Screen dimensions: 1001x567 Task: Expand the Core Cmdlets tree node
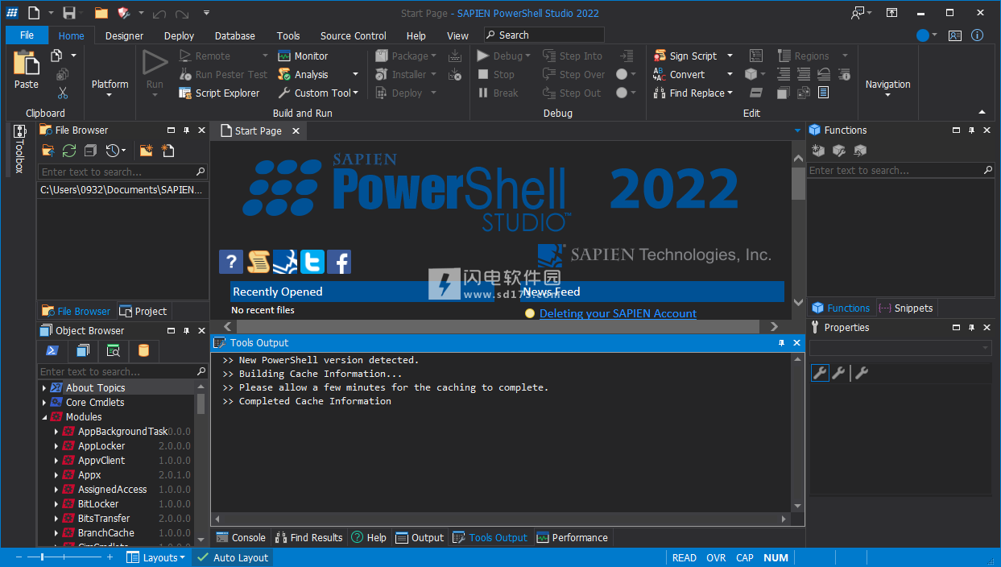click(x=44, y=402)
